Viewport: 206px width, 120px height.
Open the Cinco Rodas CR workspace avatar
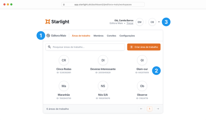pos(64,60)
